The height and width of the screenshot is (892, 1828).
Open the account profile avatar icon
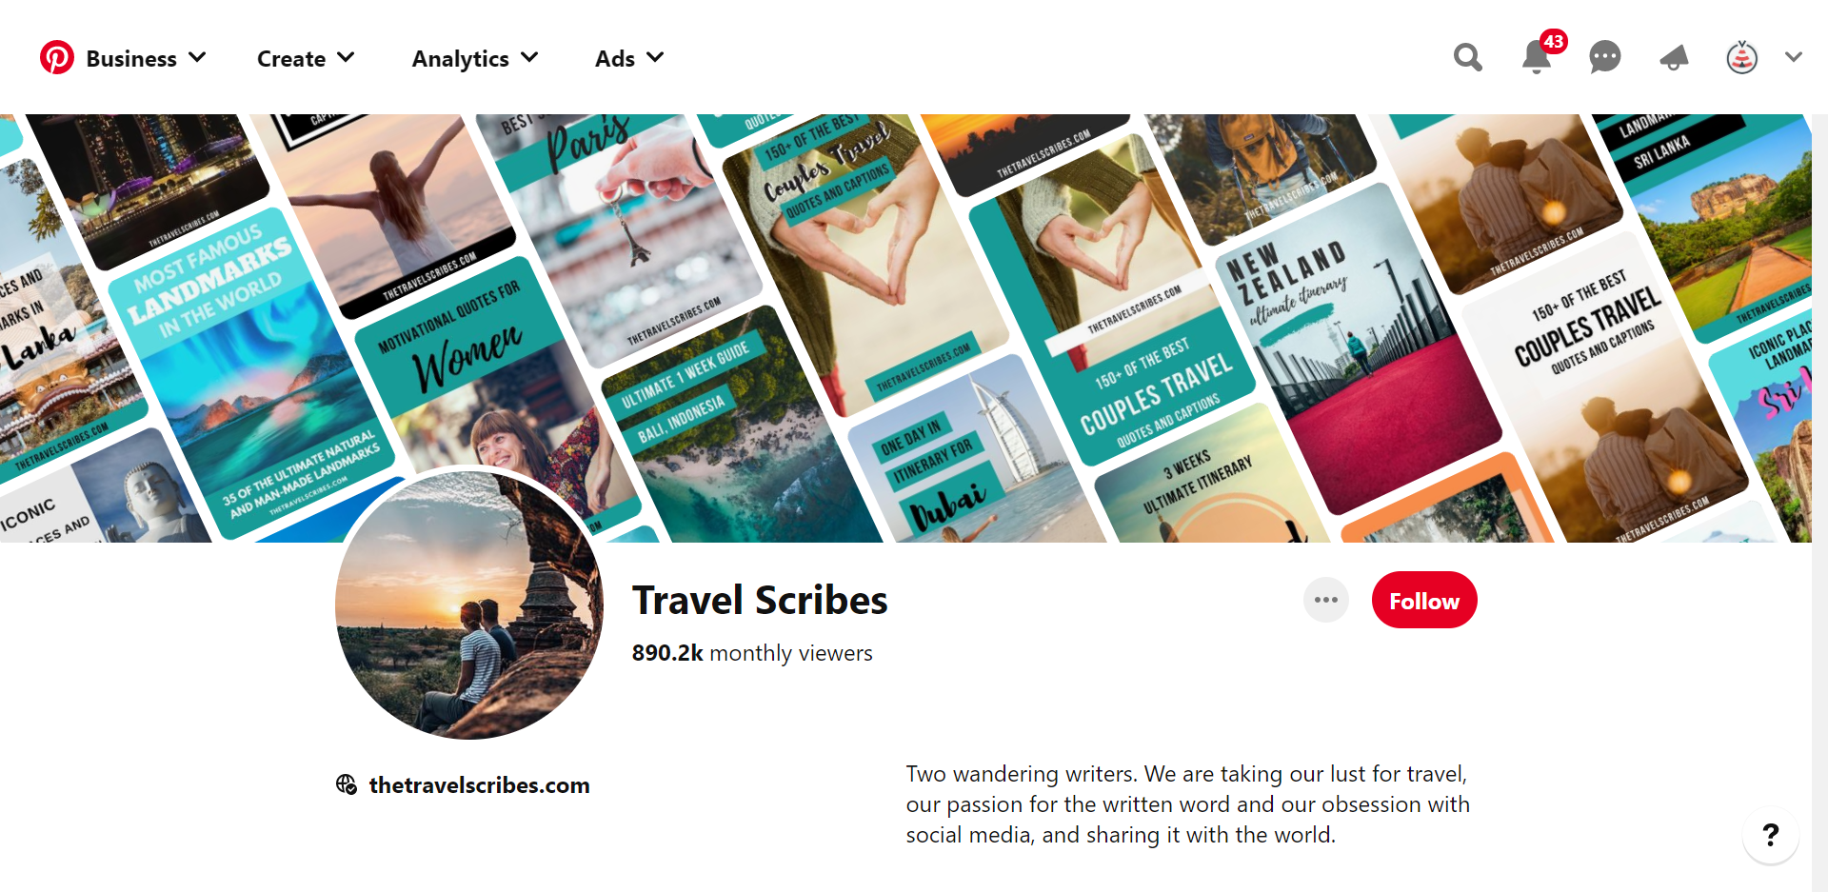point(1741,58)
